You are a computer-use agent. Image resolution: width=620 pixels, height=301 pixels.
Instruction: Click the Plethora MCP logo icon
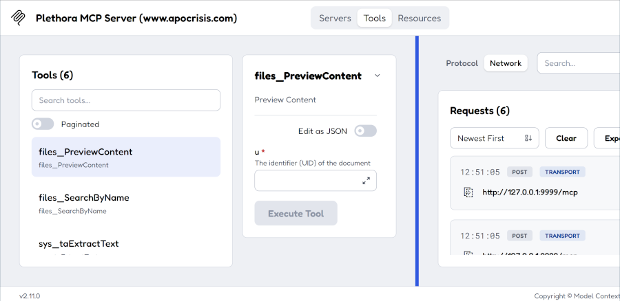tap(18, 18)
